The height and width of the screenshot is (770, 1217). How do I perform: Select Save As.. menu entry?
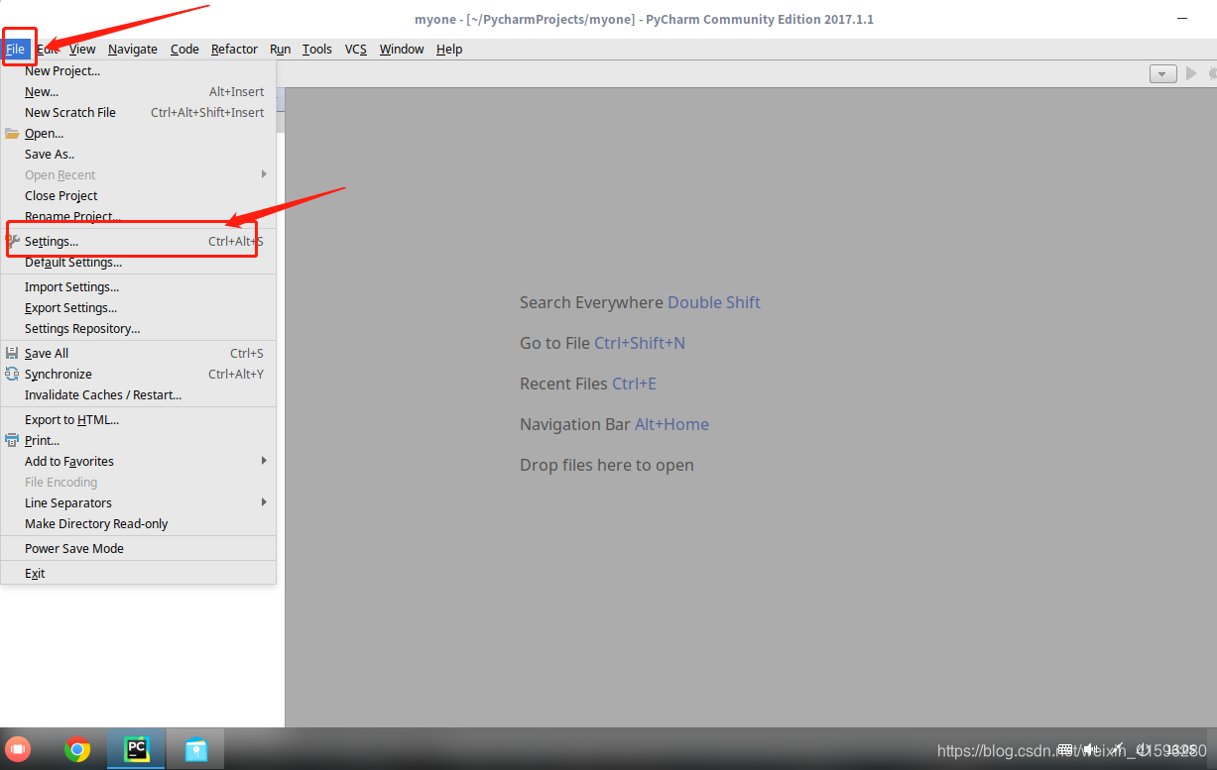pyautogui.click(x=138, y=154)
